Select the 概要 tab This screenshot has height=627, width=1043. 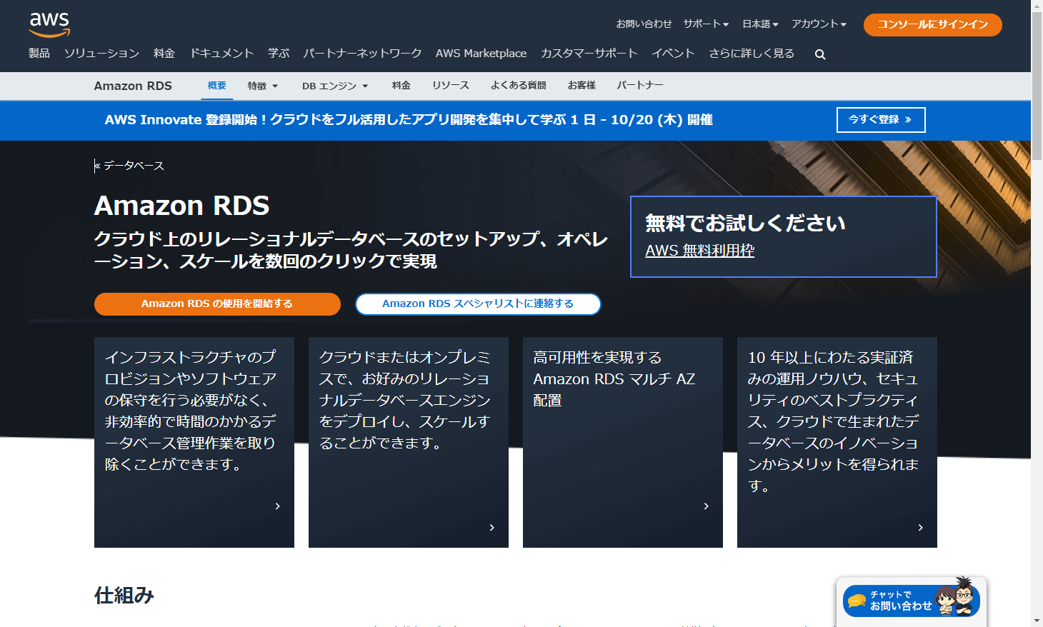coord(217,86)
